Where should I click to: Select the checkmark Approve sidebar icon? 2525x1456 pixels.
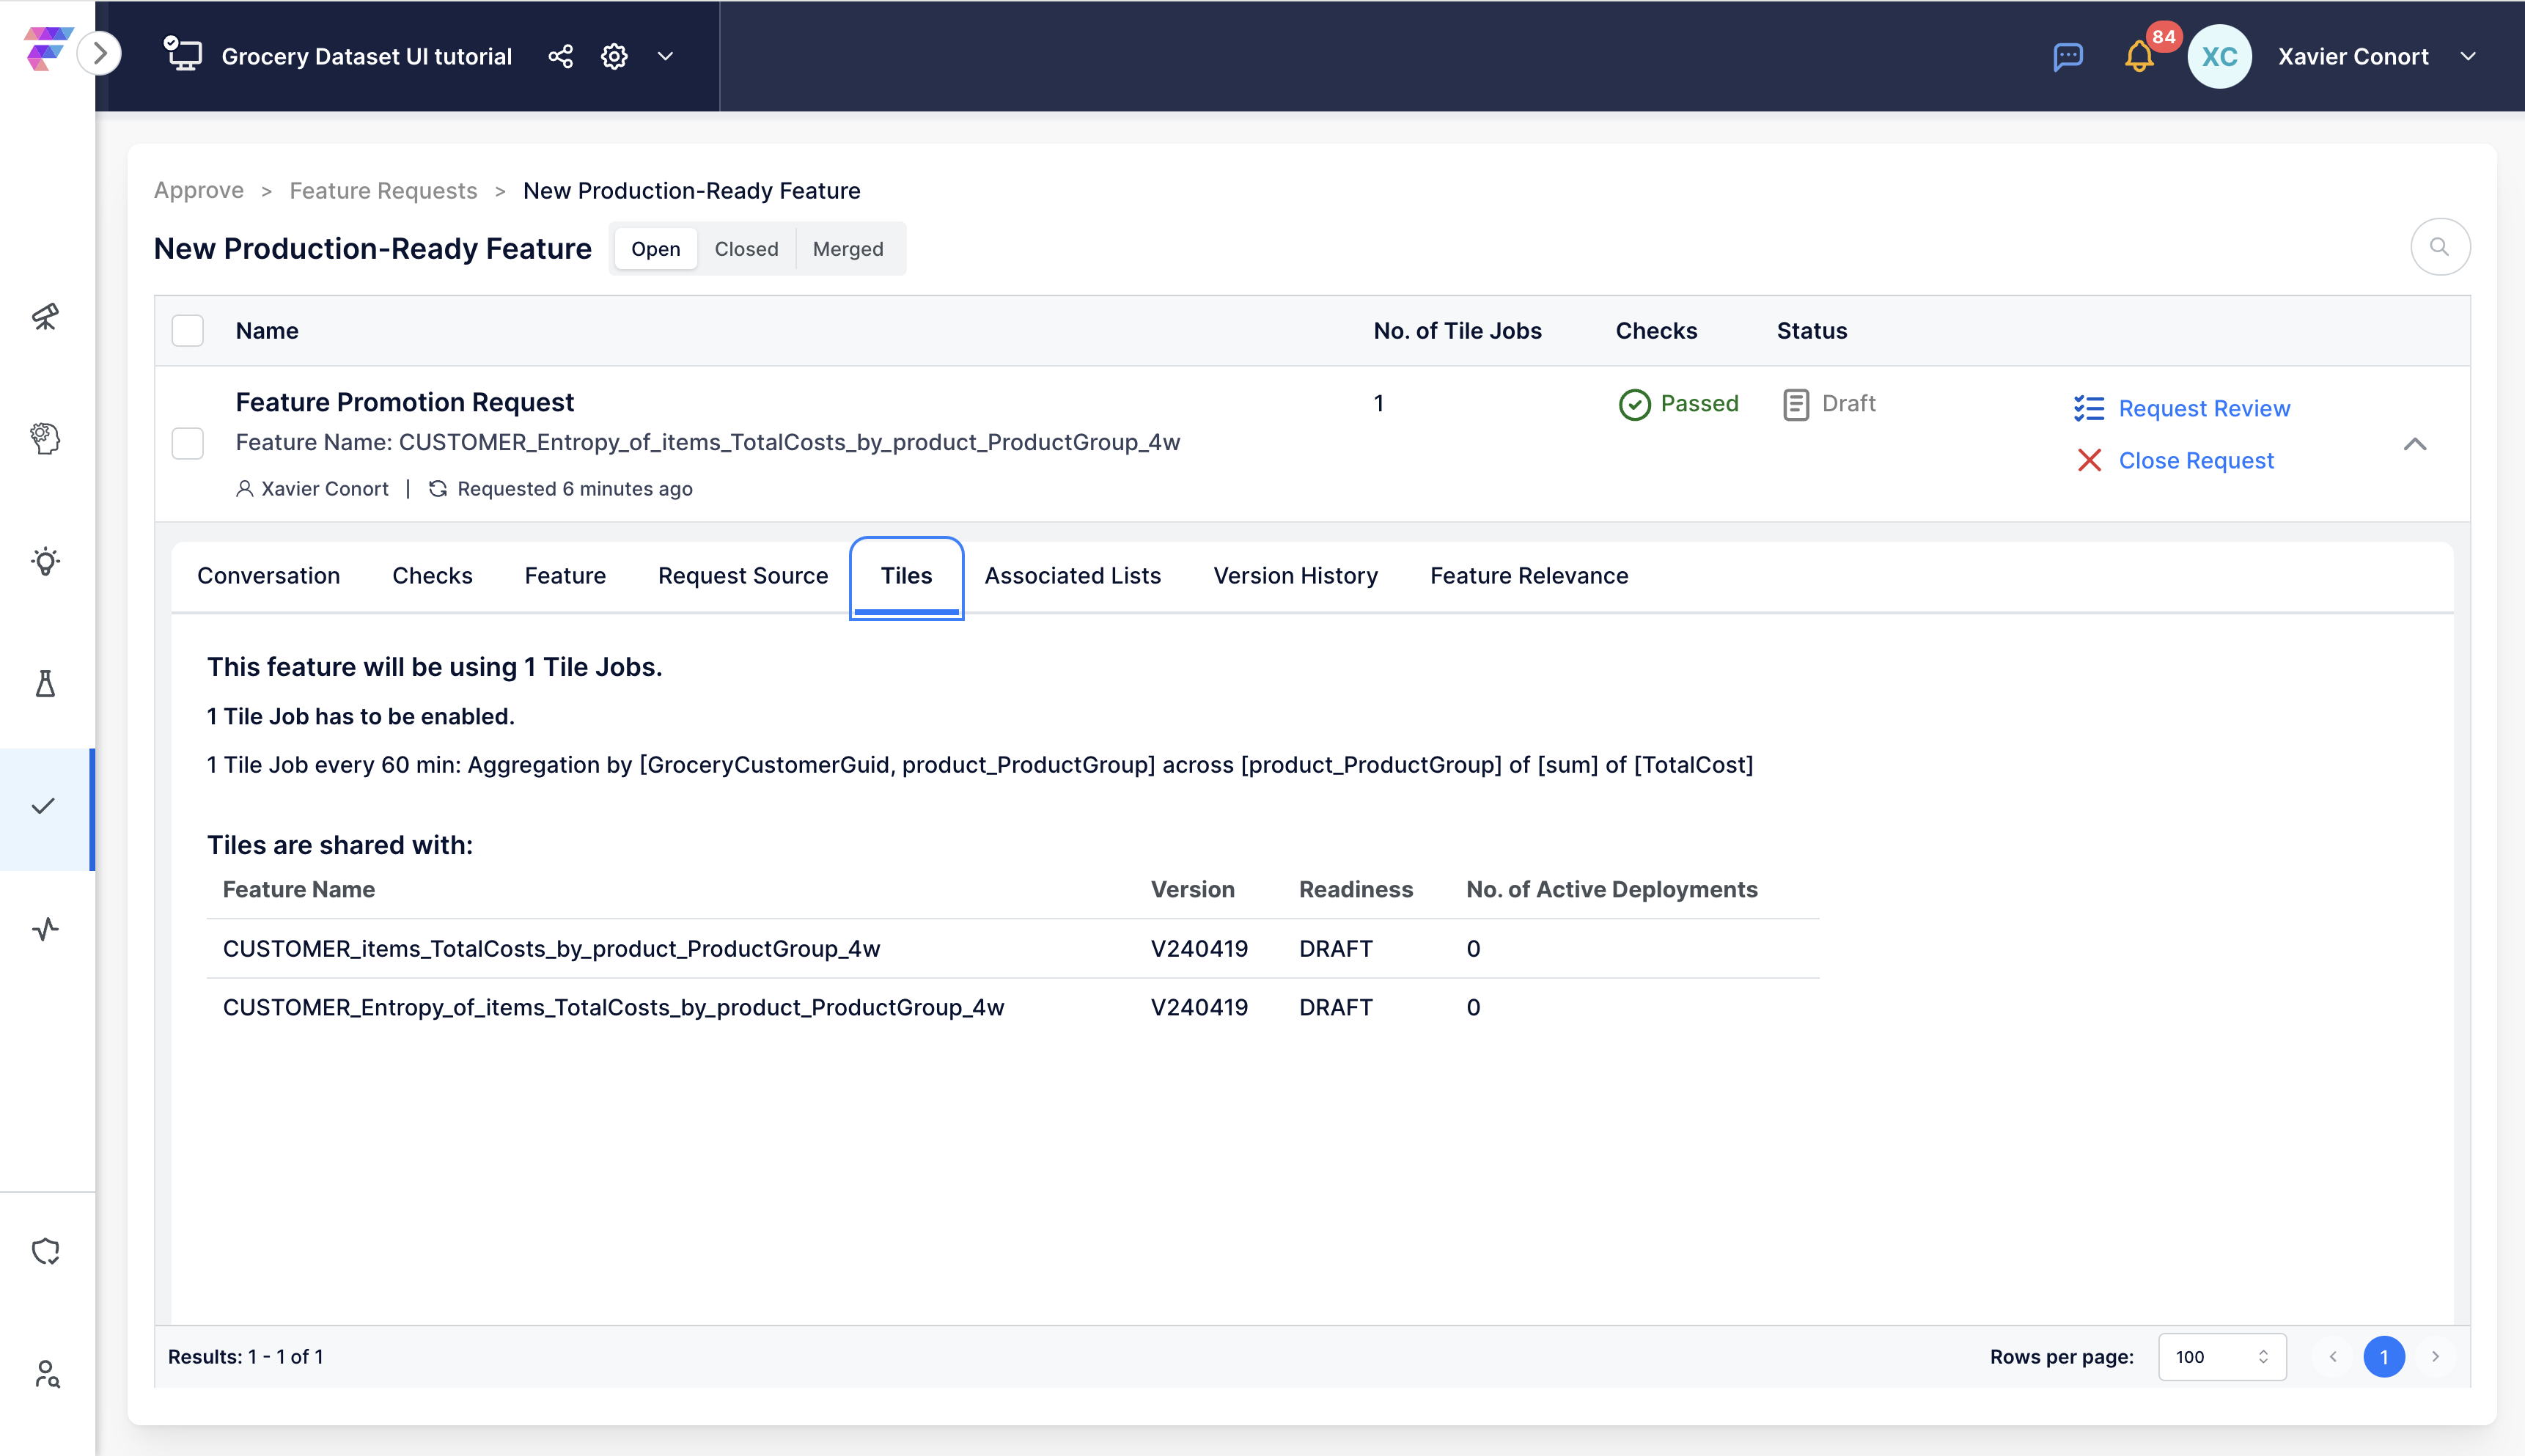coord(44,806)
